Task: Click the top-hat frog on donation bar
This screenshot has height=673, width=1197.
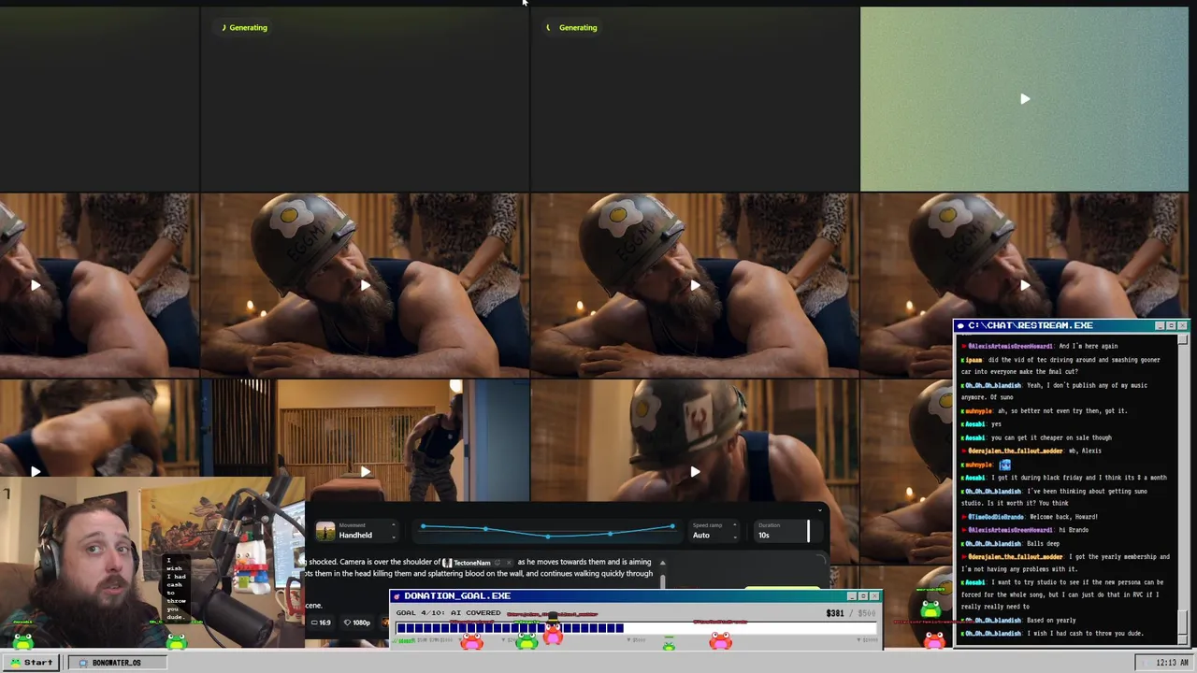Action: point(553,630)
